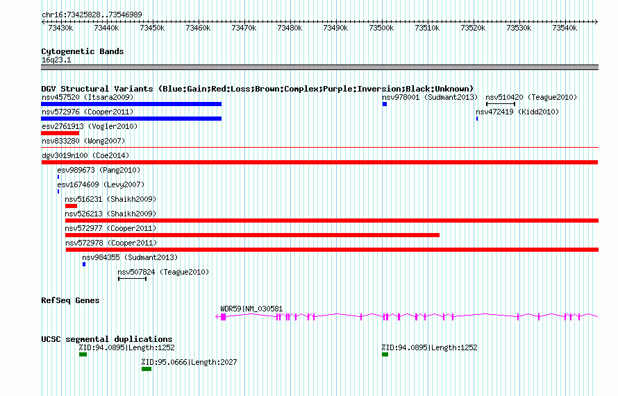This screenshot has width=618, height=396.
Task: Select the nsv572976 (Cooper2011) blue bar
Action: pos(131,119)
